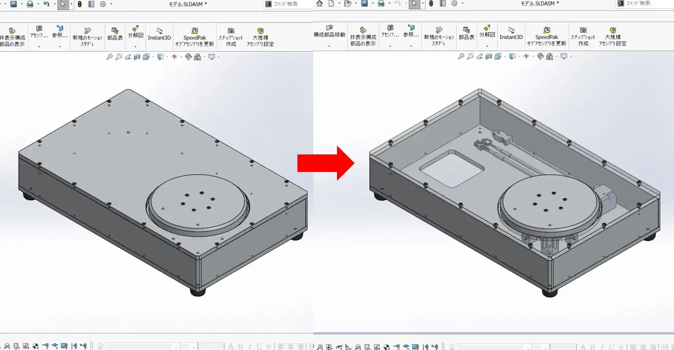The height and width of the screenshot is (350, 674).
Task: Click the Rebuild traffic light in right window
Action: pyautogui.click(x=430, y=4)
